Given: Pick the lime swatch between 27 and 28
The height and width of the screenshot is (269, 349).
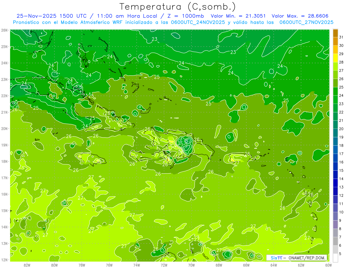Looking at the screenshot, I should pyautogui.click(x=335, y=66).
